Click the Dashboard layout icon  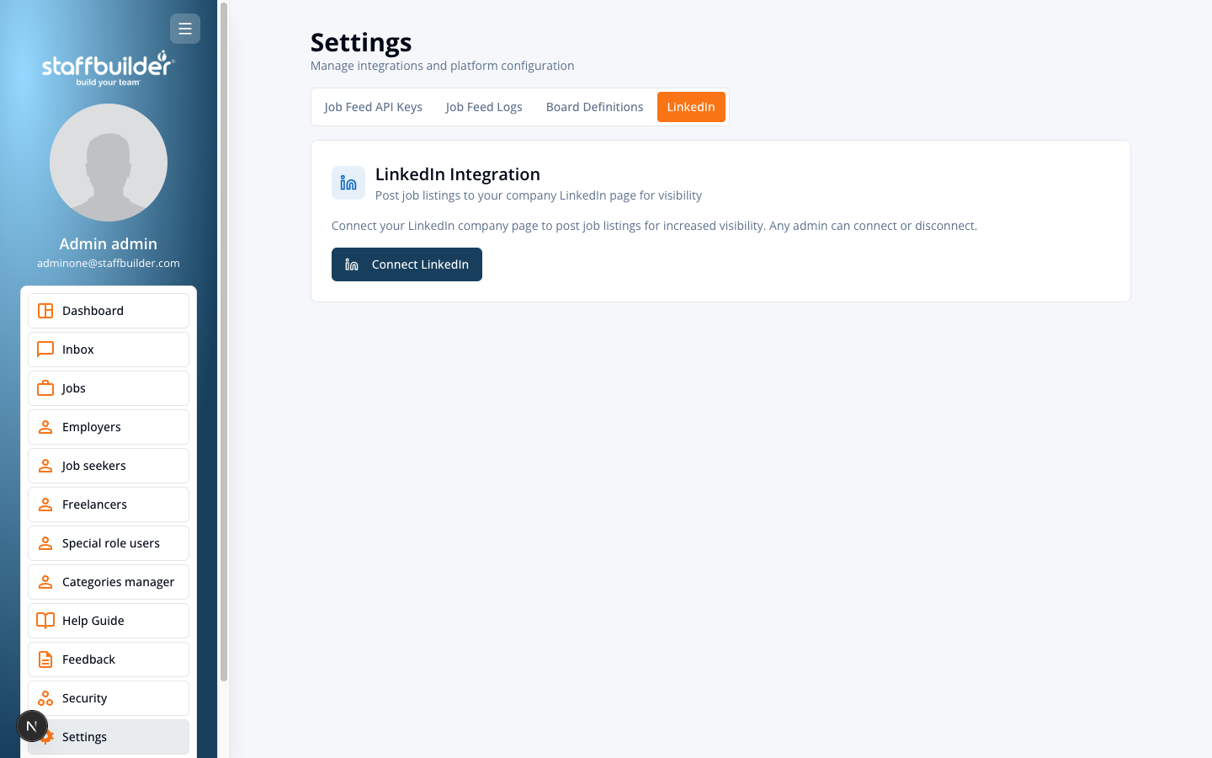point(45,311)
